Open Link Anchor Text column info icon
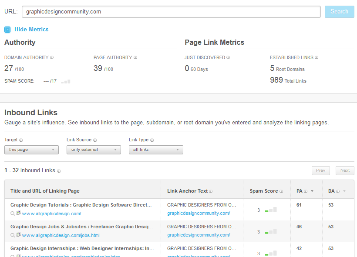 [x=211, y=191]
